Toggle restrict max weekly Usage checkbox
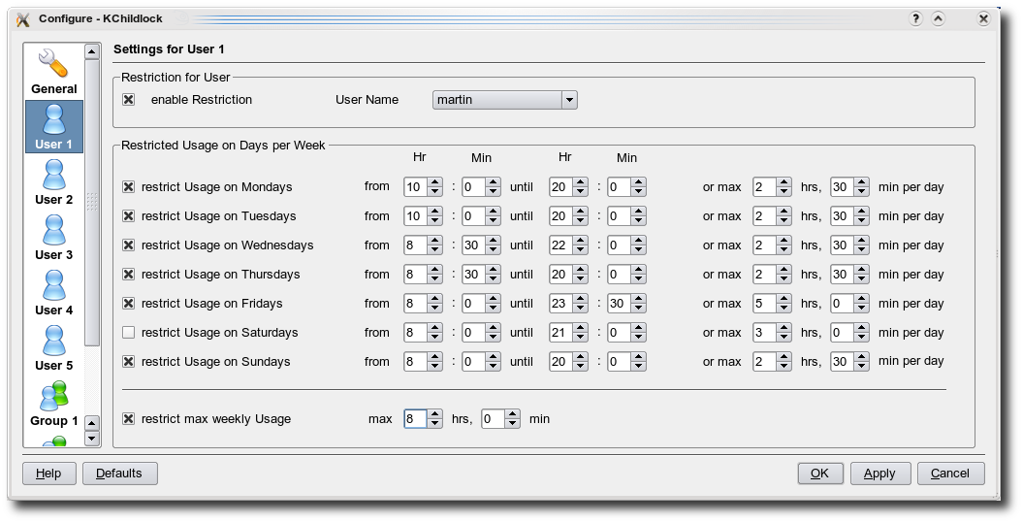The width and height of the screenshot is (1023, 523). 129,419
